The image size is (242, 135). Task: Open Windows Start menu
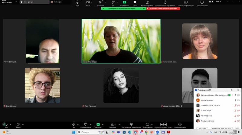(x=74, y=132)
